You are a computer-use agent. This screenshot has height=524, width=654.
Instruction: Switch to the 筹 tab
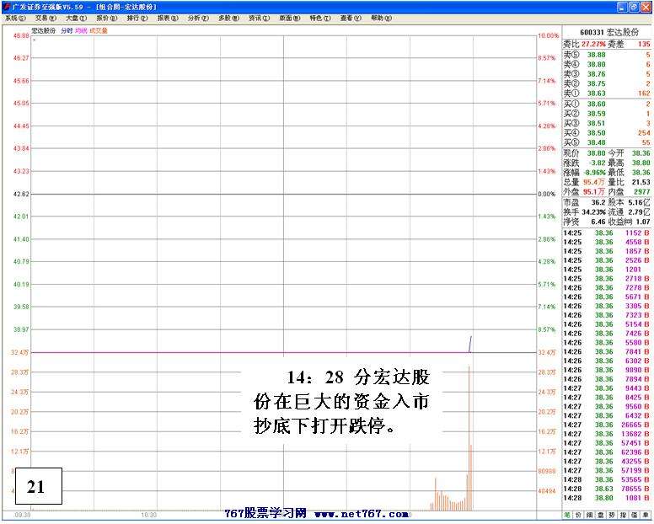tap(646, 516)
